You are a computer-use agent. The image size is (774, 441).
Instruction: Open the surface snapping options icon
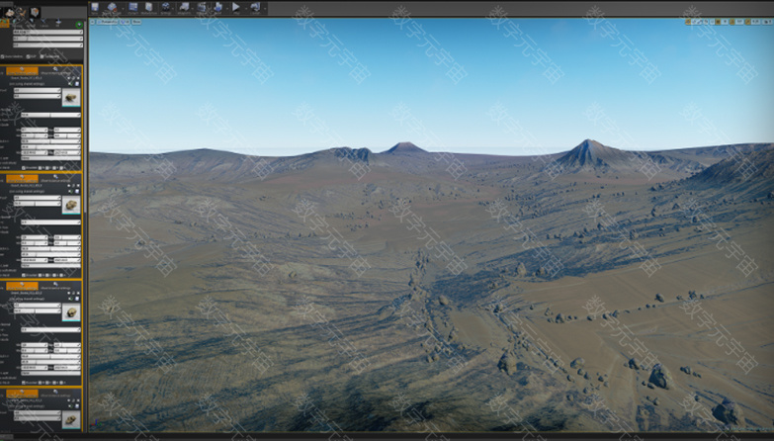tap(712, 22)
